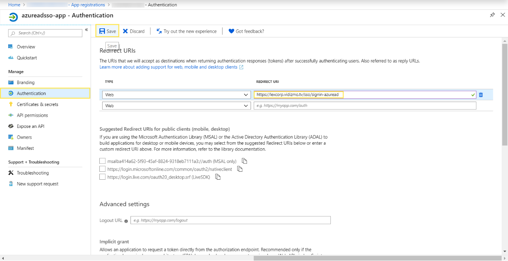Click the Certificates & secrets key icon
508x261 pixels.
click(11, 104)
